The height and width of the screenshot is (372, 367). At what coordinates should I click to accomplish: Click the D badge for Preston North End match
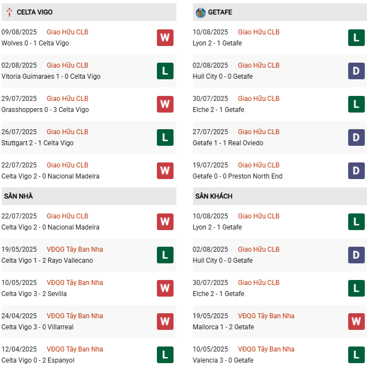pos(356,171)
